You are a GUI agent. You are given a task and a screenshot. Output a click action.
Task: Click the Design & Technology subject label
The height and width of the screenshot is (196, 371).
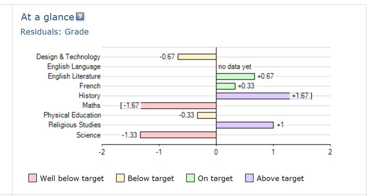68,57
